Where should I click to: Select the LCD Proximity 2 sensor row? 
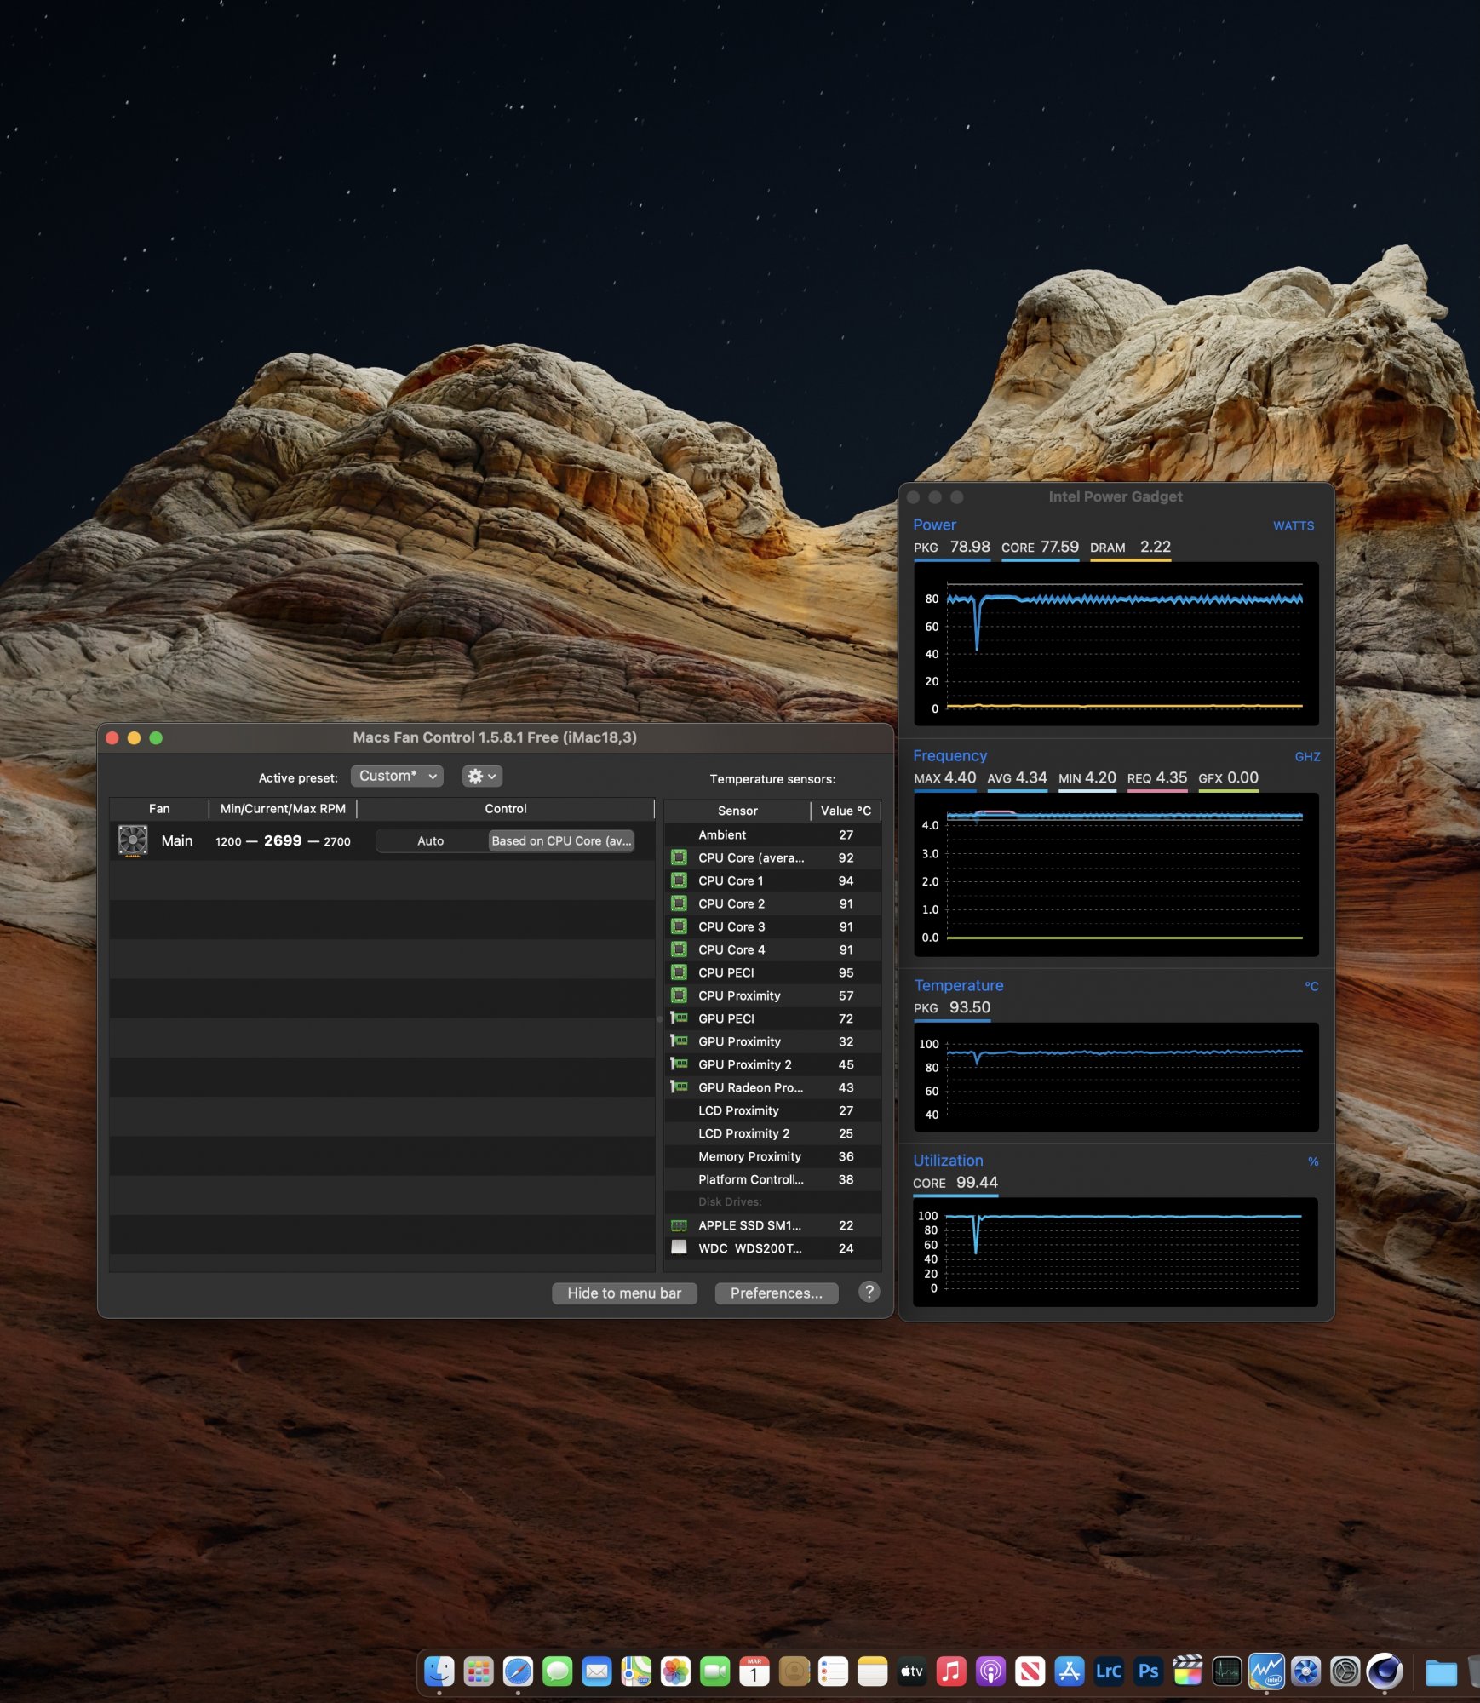click(x=773, y=1133)
